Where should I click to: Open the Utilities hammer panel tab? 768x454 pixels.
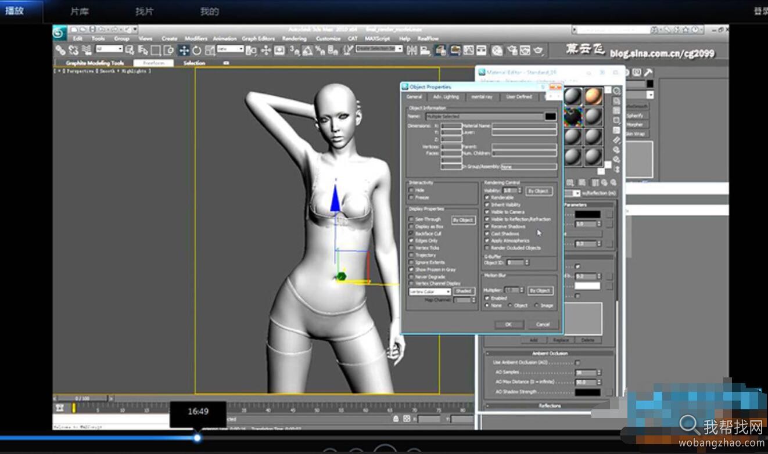[x=648, y=73]
